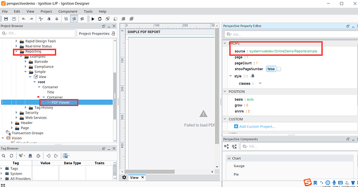Screen dimensions: 358x187
Task: Click the circular-arrows refresh icon in the main toolbar
Action: [100, 19]
